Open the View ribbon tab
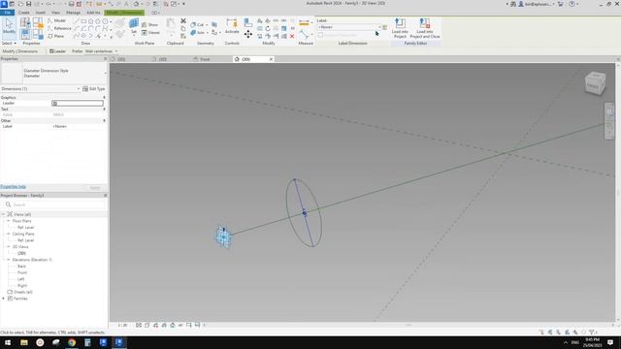The width and height of the screenshot is (621, 349). click(x=55, y=13)
